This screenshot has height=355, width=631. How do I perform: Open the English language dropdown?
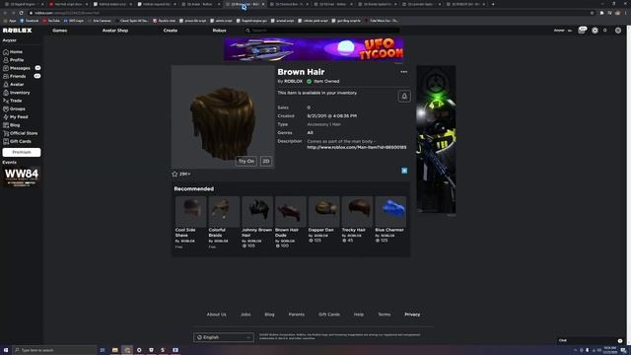224,337
